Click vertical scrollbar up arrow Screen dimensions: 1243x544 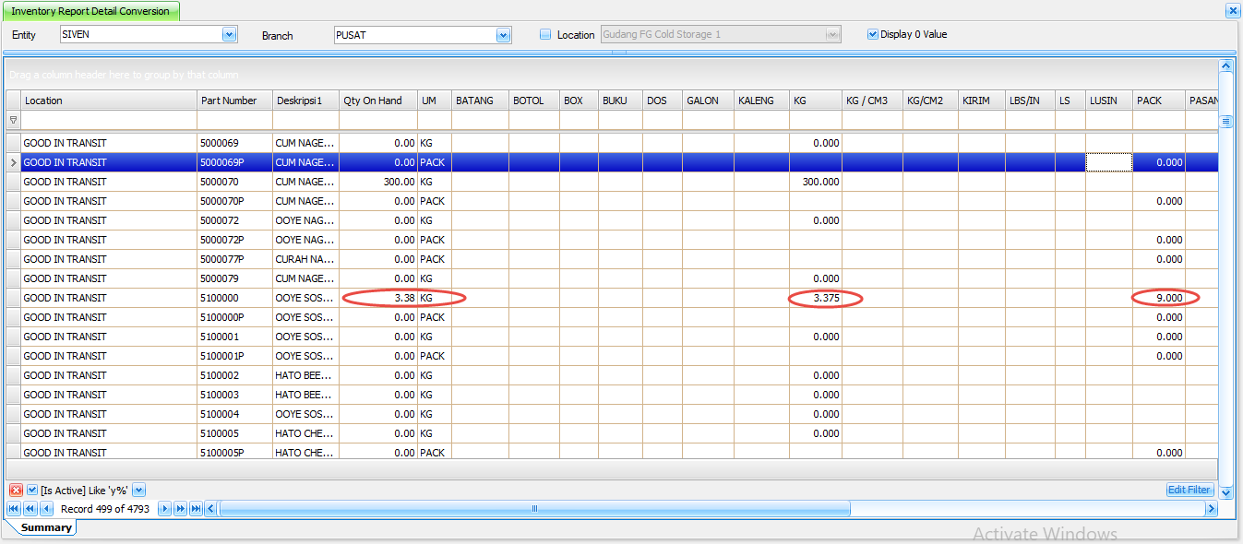click(1225, 65)
